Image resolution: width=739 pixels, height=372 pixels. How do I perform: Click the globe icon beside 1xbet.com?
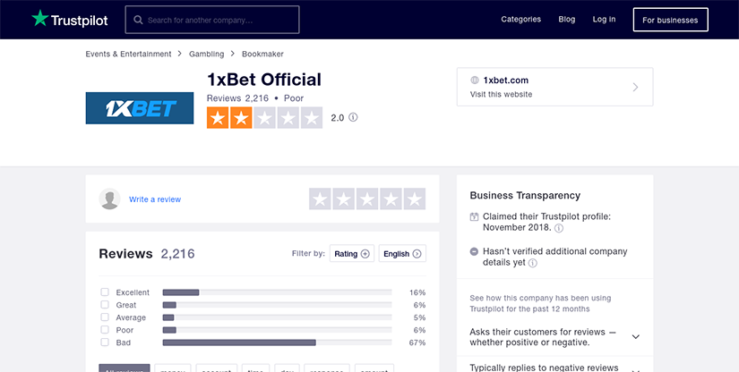click(x=475, y=80)
